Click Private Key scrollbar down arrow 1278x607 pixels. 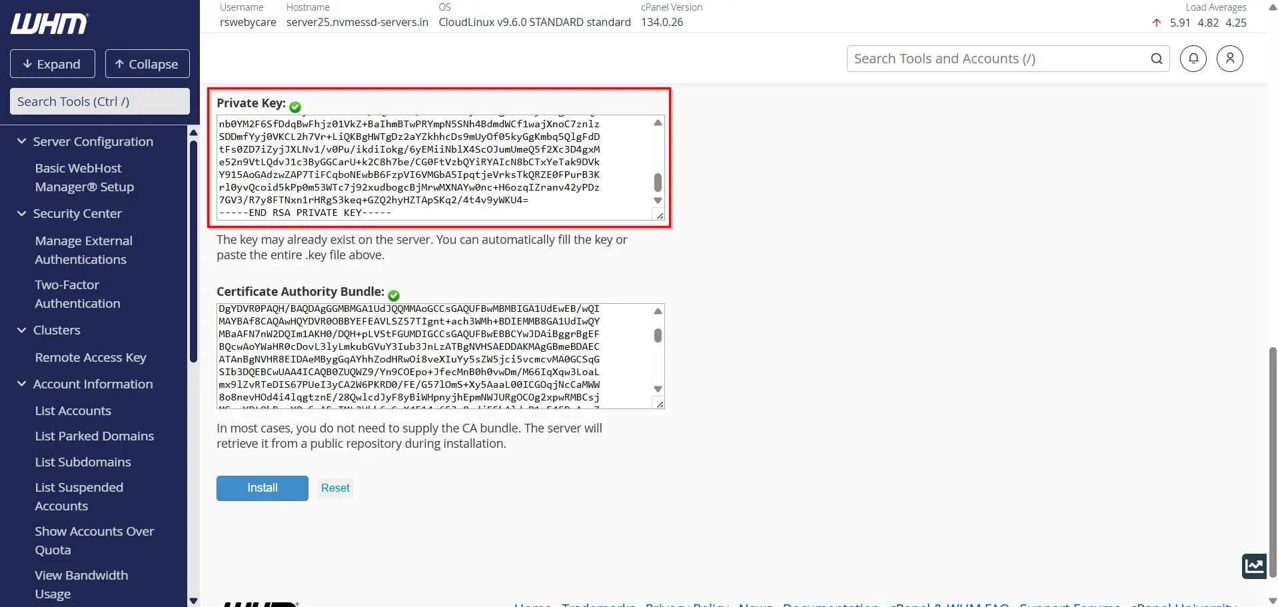658,201
